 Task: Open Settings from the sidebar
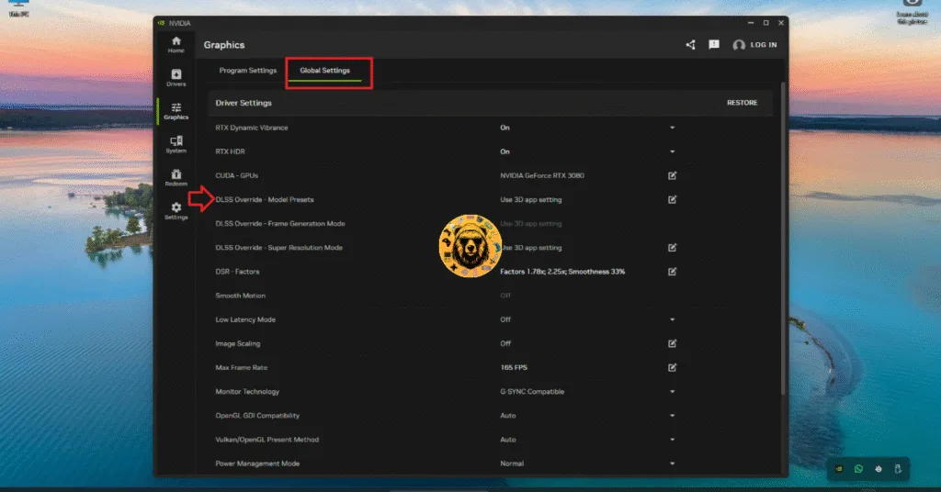pos(176,210)
